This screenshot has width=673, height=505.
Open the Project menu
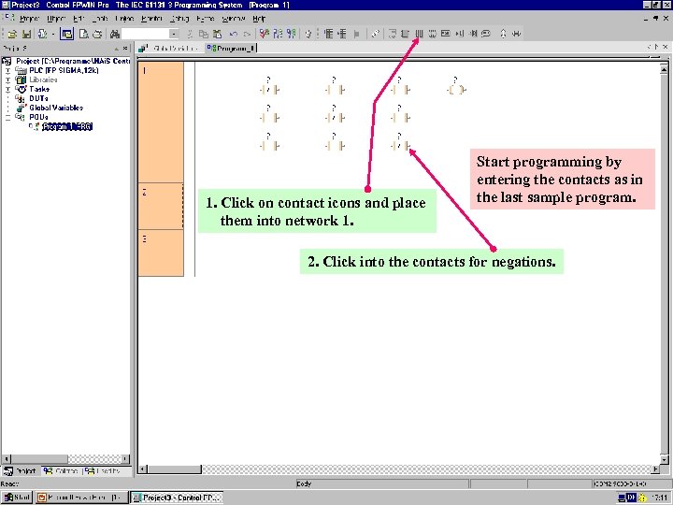[x=29, y=19]
